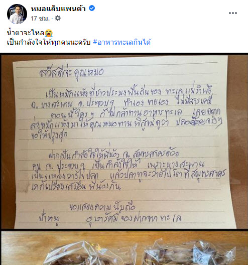Open the hashtag #อาหารทะเลกินได้
The image size is (248, 265).
[x=121, y=42]
